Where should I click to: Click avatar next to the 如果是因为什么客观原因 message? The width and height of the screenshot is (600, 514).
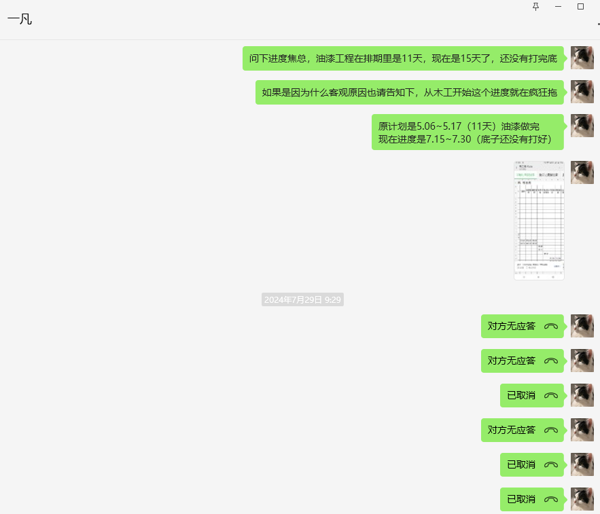pyautogui.click(x=582, y=92)
